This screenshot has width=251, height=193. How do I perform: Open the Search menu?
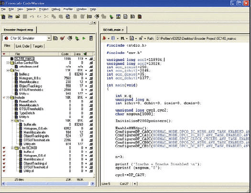coord(31,9)
